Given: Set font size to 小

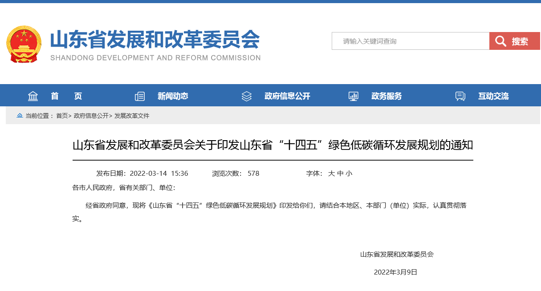Looking at the screenshot, I should [349, 174].
